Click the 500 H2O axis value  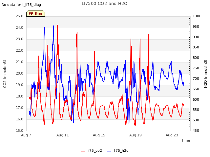pos(196,120)
